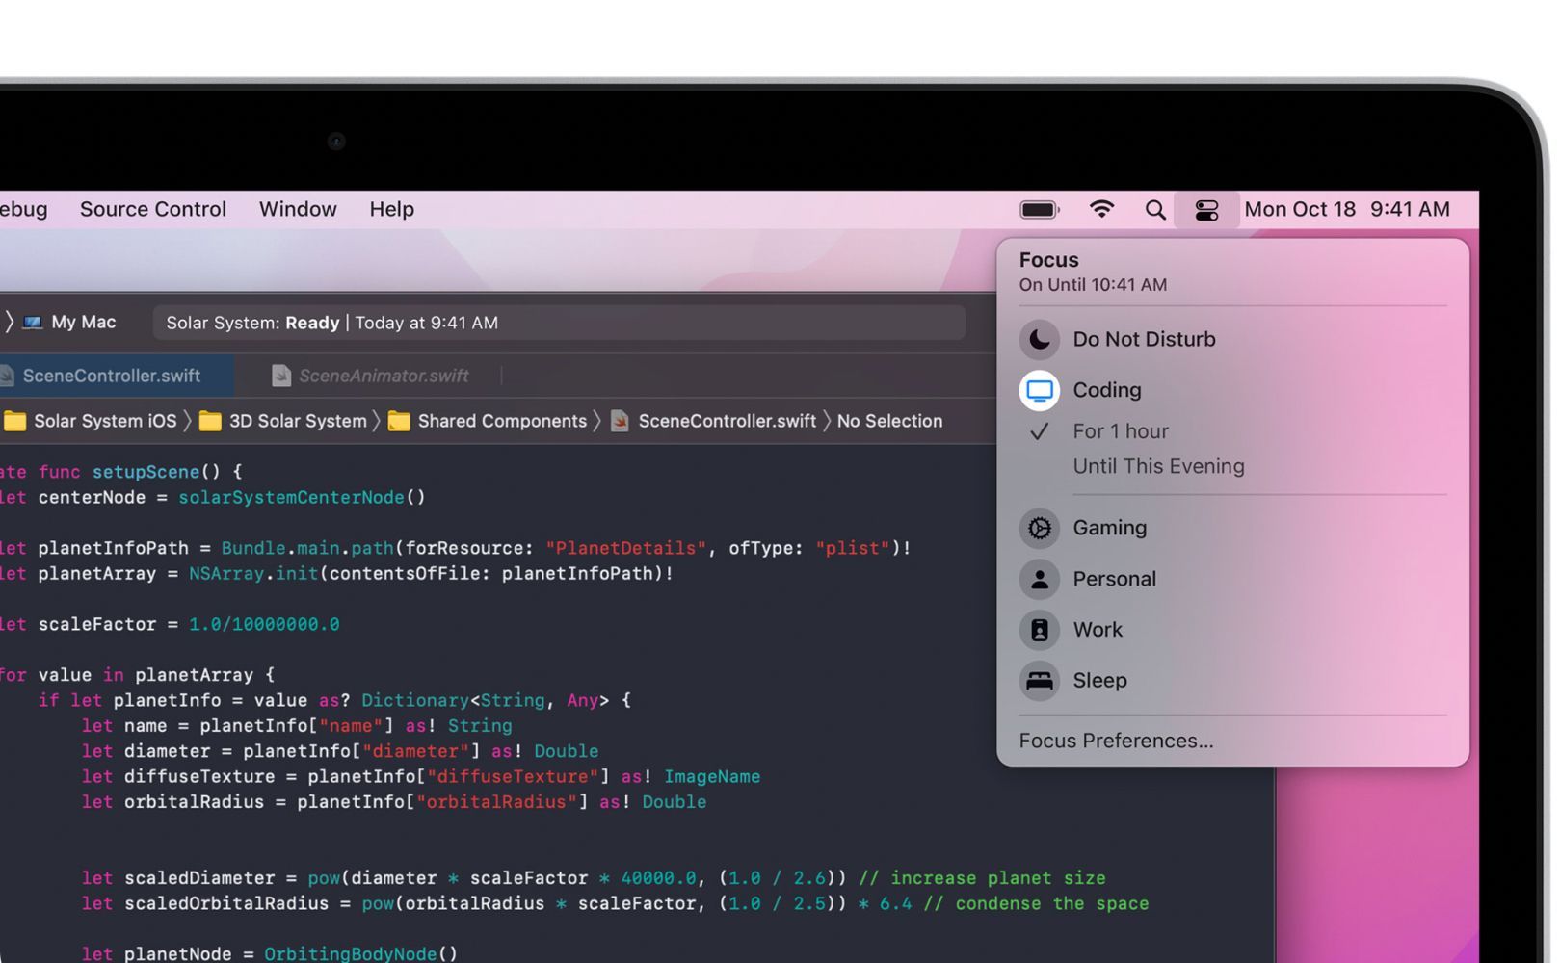
Task: Click the "PlanetDetails" string literal
Action: tap(626, 548)
